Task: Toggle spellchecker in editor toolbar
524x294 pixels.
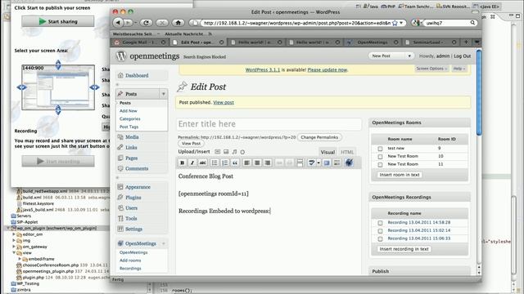Action: pos(311,163)
